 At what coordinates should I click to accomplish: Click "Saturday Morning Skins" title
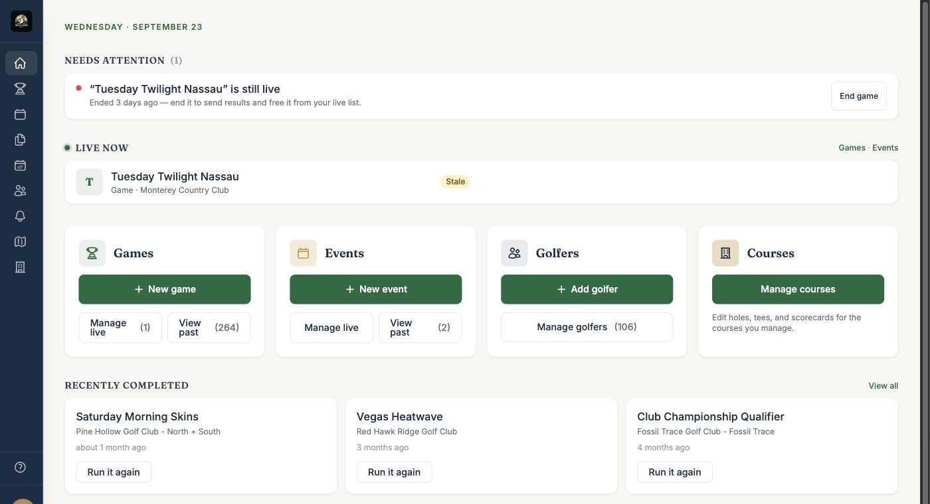137,416
